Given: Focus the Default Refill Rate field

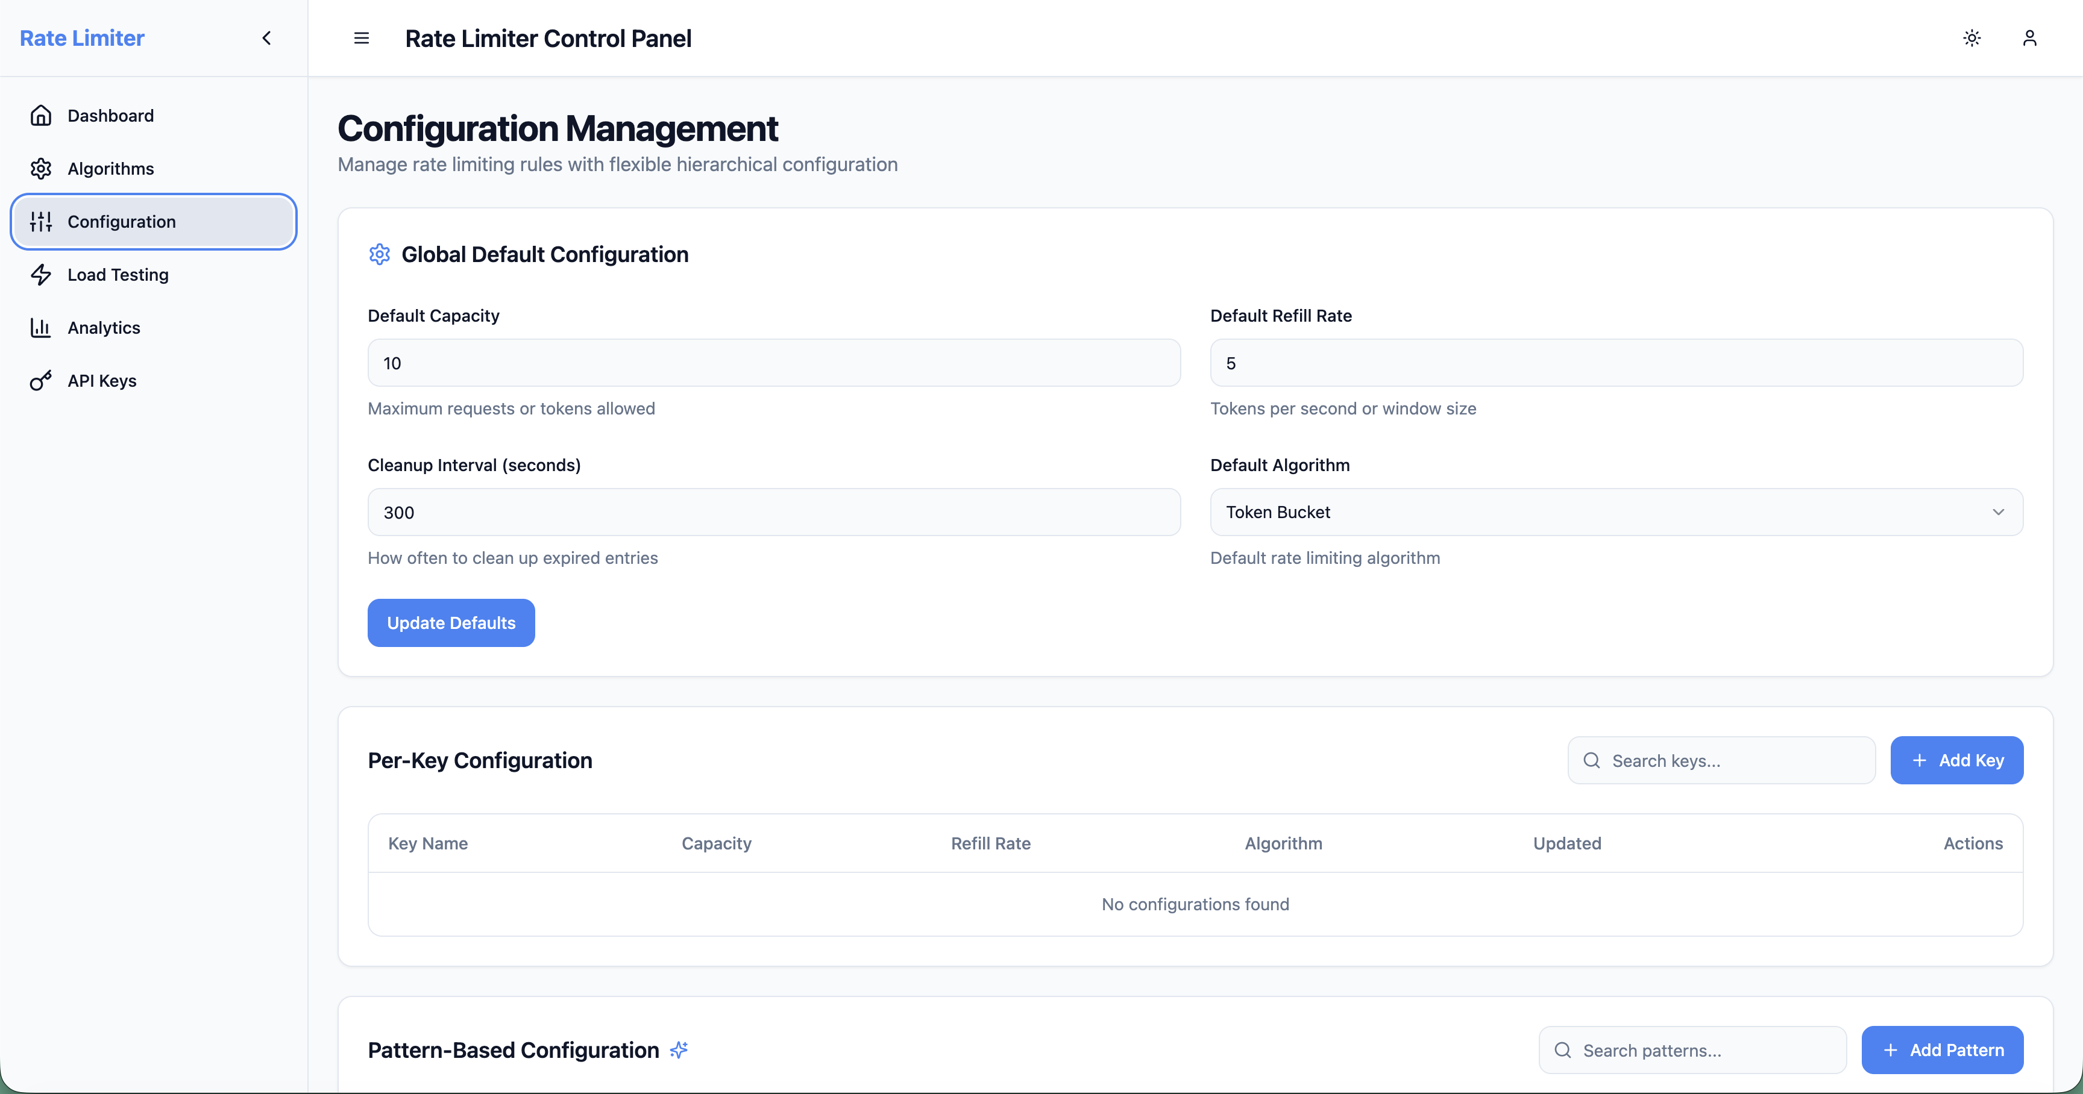Looking at the screenshot, I should 1616,363.
